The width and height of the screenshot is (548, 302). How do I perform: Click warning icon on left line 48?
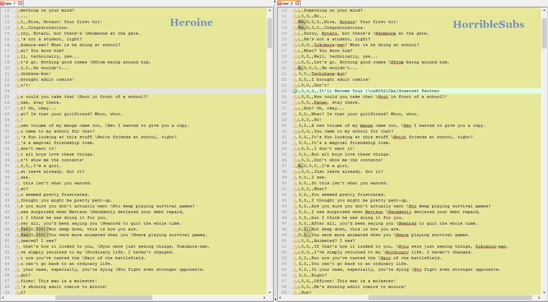(18, 229)
